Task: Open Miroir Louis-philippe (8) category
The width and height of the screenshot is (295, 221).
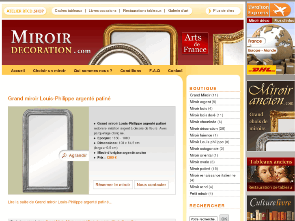Action: (209, 142)
